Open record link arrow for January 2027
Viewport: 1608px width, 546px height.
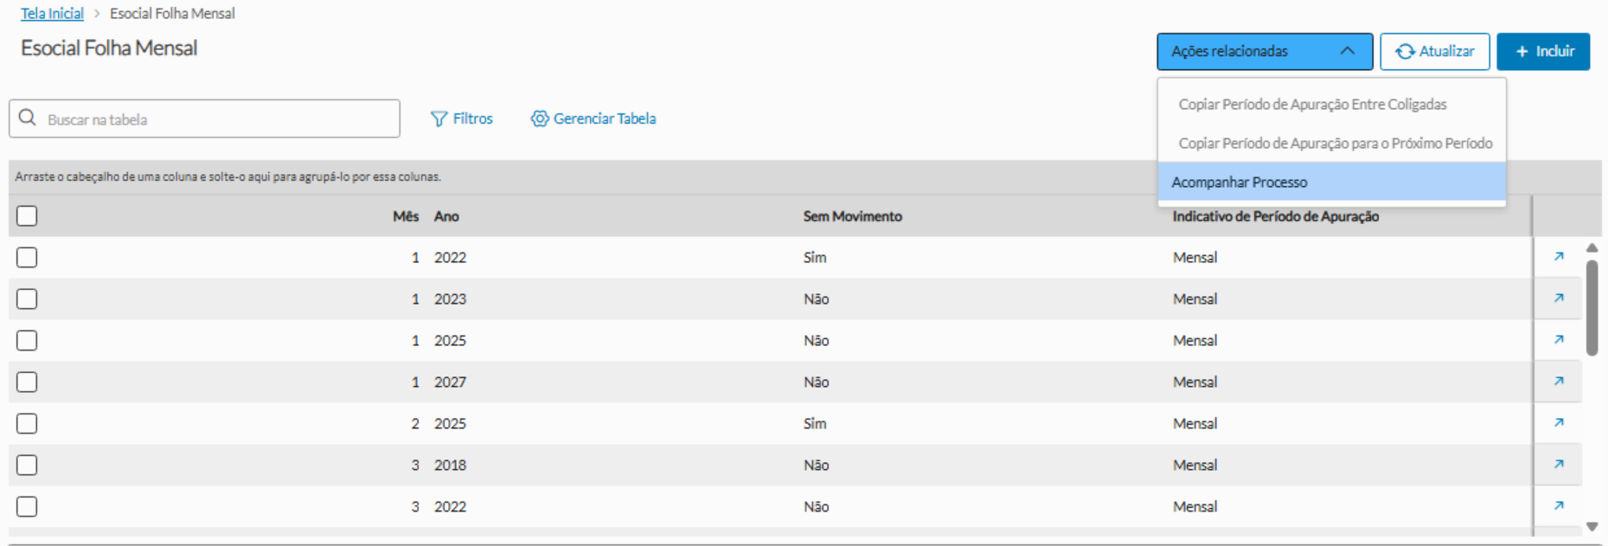click(1559, 382)
